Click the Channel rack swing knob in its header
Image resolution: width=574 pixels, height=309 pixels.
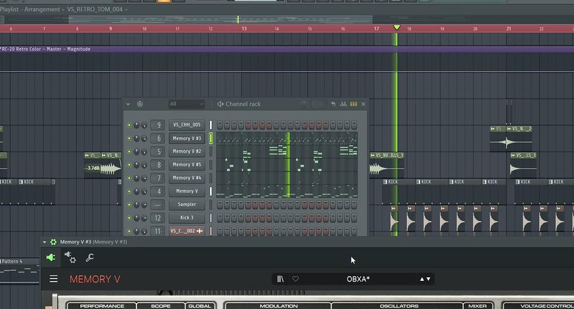click(x=303, y=104)
